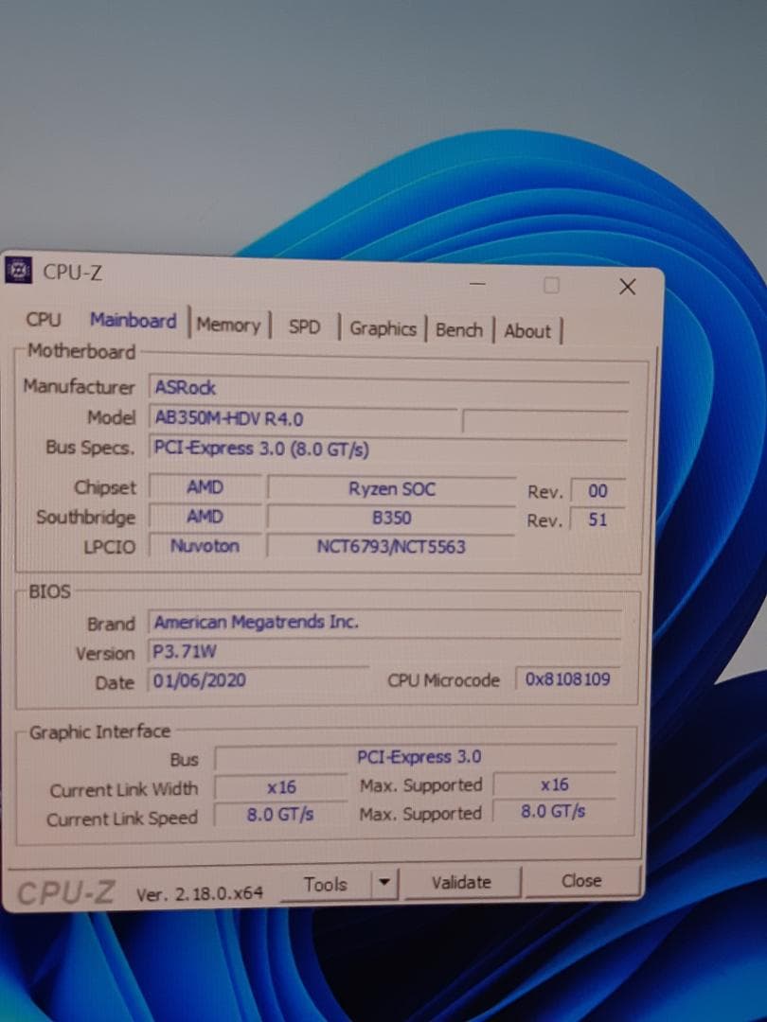Select BIOS brand American Megatrends Inc.
Viewport: 767px width, 1022px height.
pos(384,623)
